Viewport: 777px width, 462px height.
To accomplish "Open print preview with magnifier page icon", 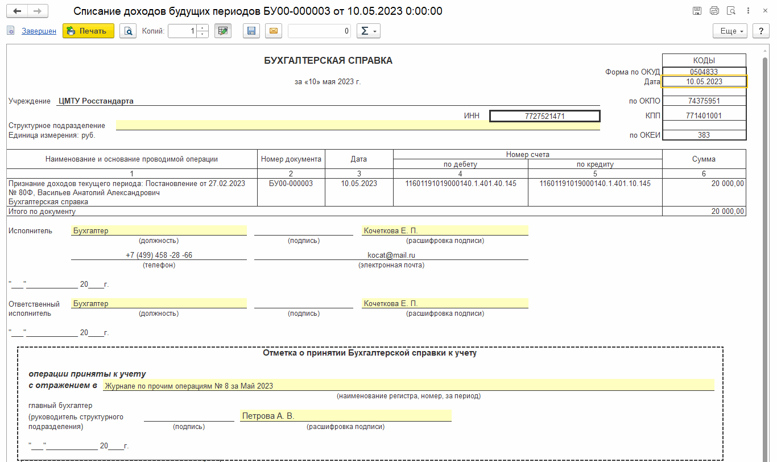I will coord(128,31).
